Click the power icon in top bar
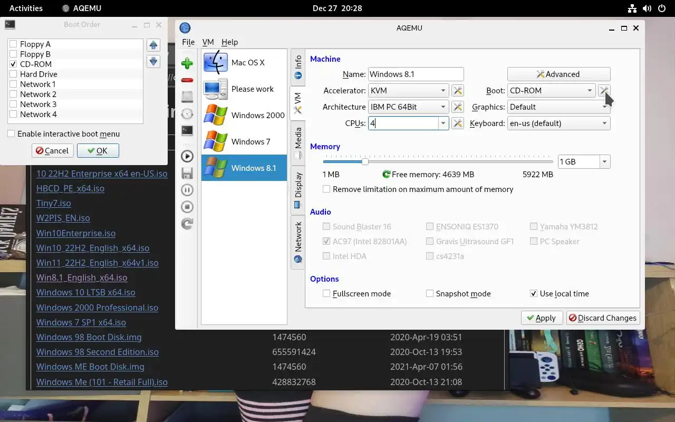This screenshot has height=422, width=675. click(x=662, y=8)
